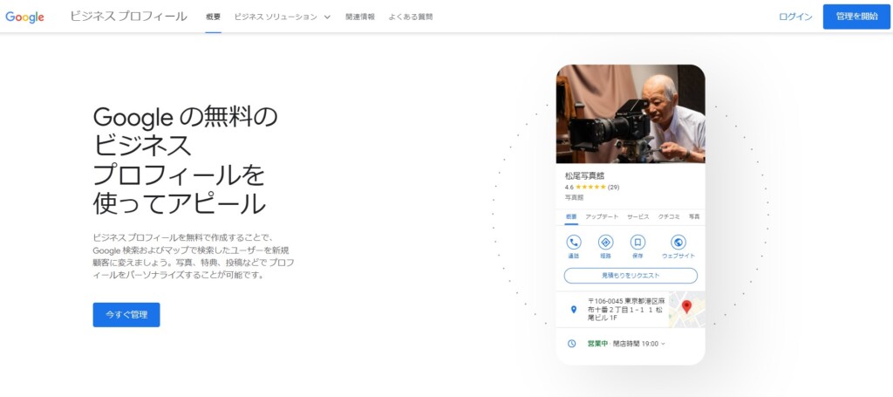Click the red map marker

click(687, 307)
